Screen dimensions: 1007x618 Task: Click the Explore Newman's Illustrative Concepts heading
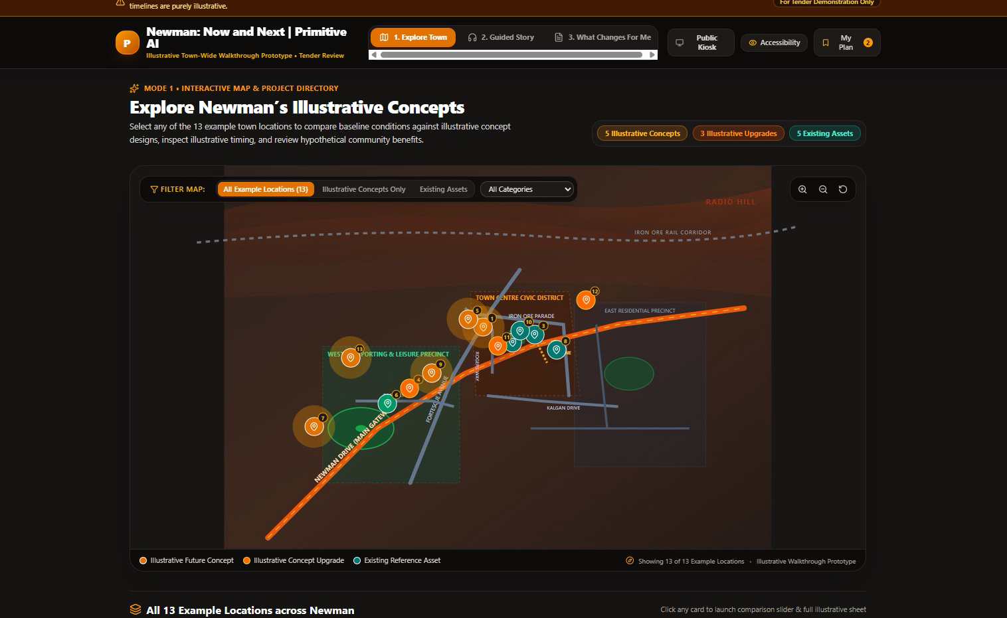pyautogui.click(x=297, y=108)
